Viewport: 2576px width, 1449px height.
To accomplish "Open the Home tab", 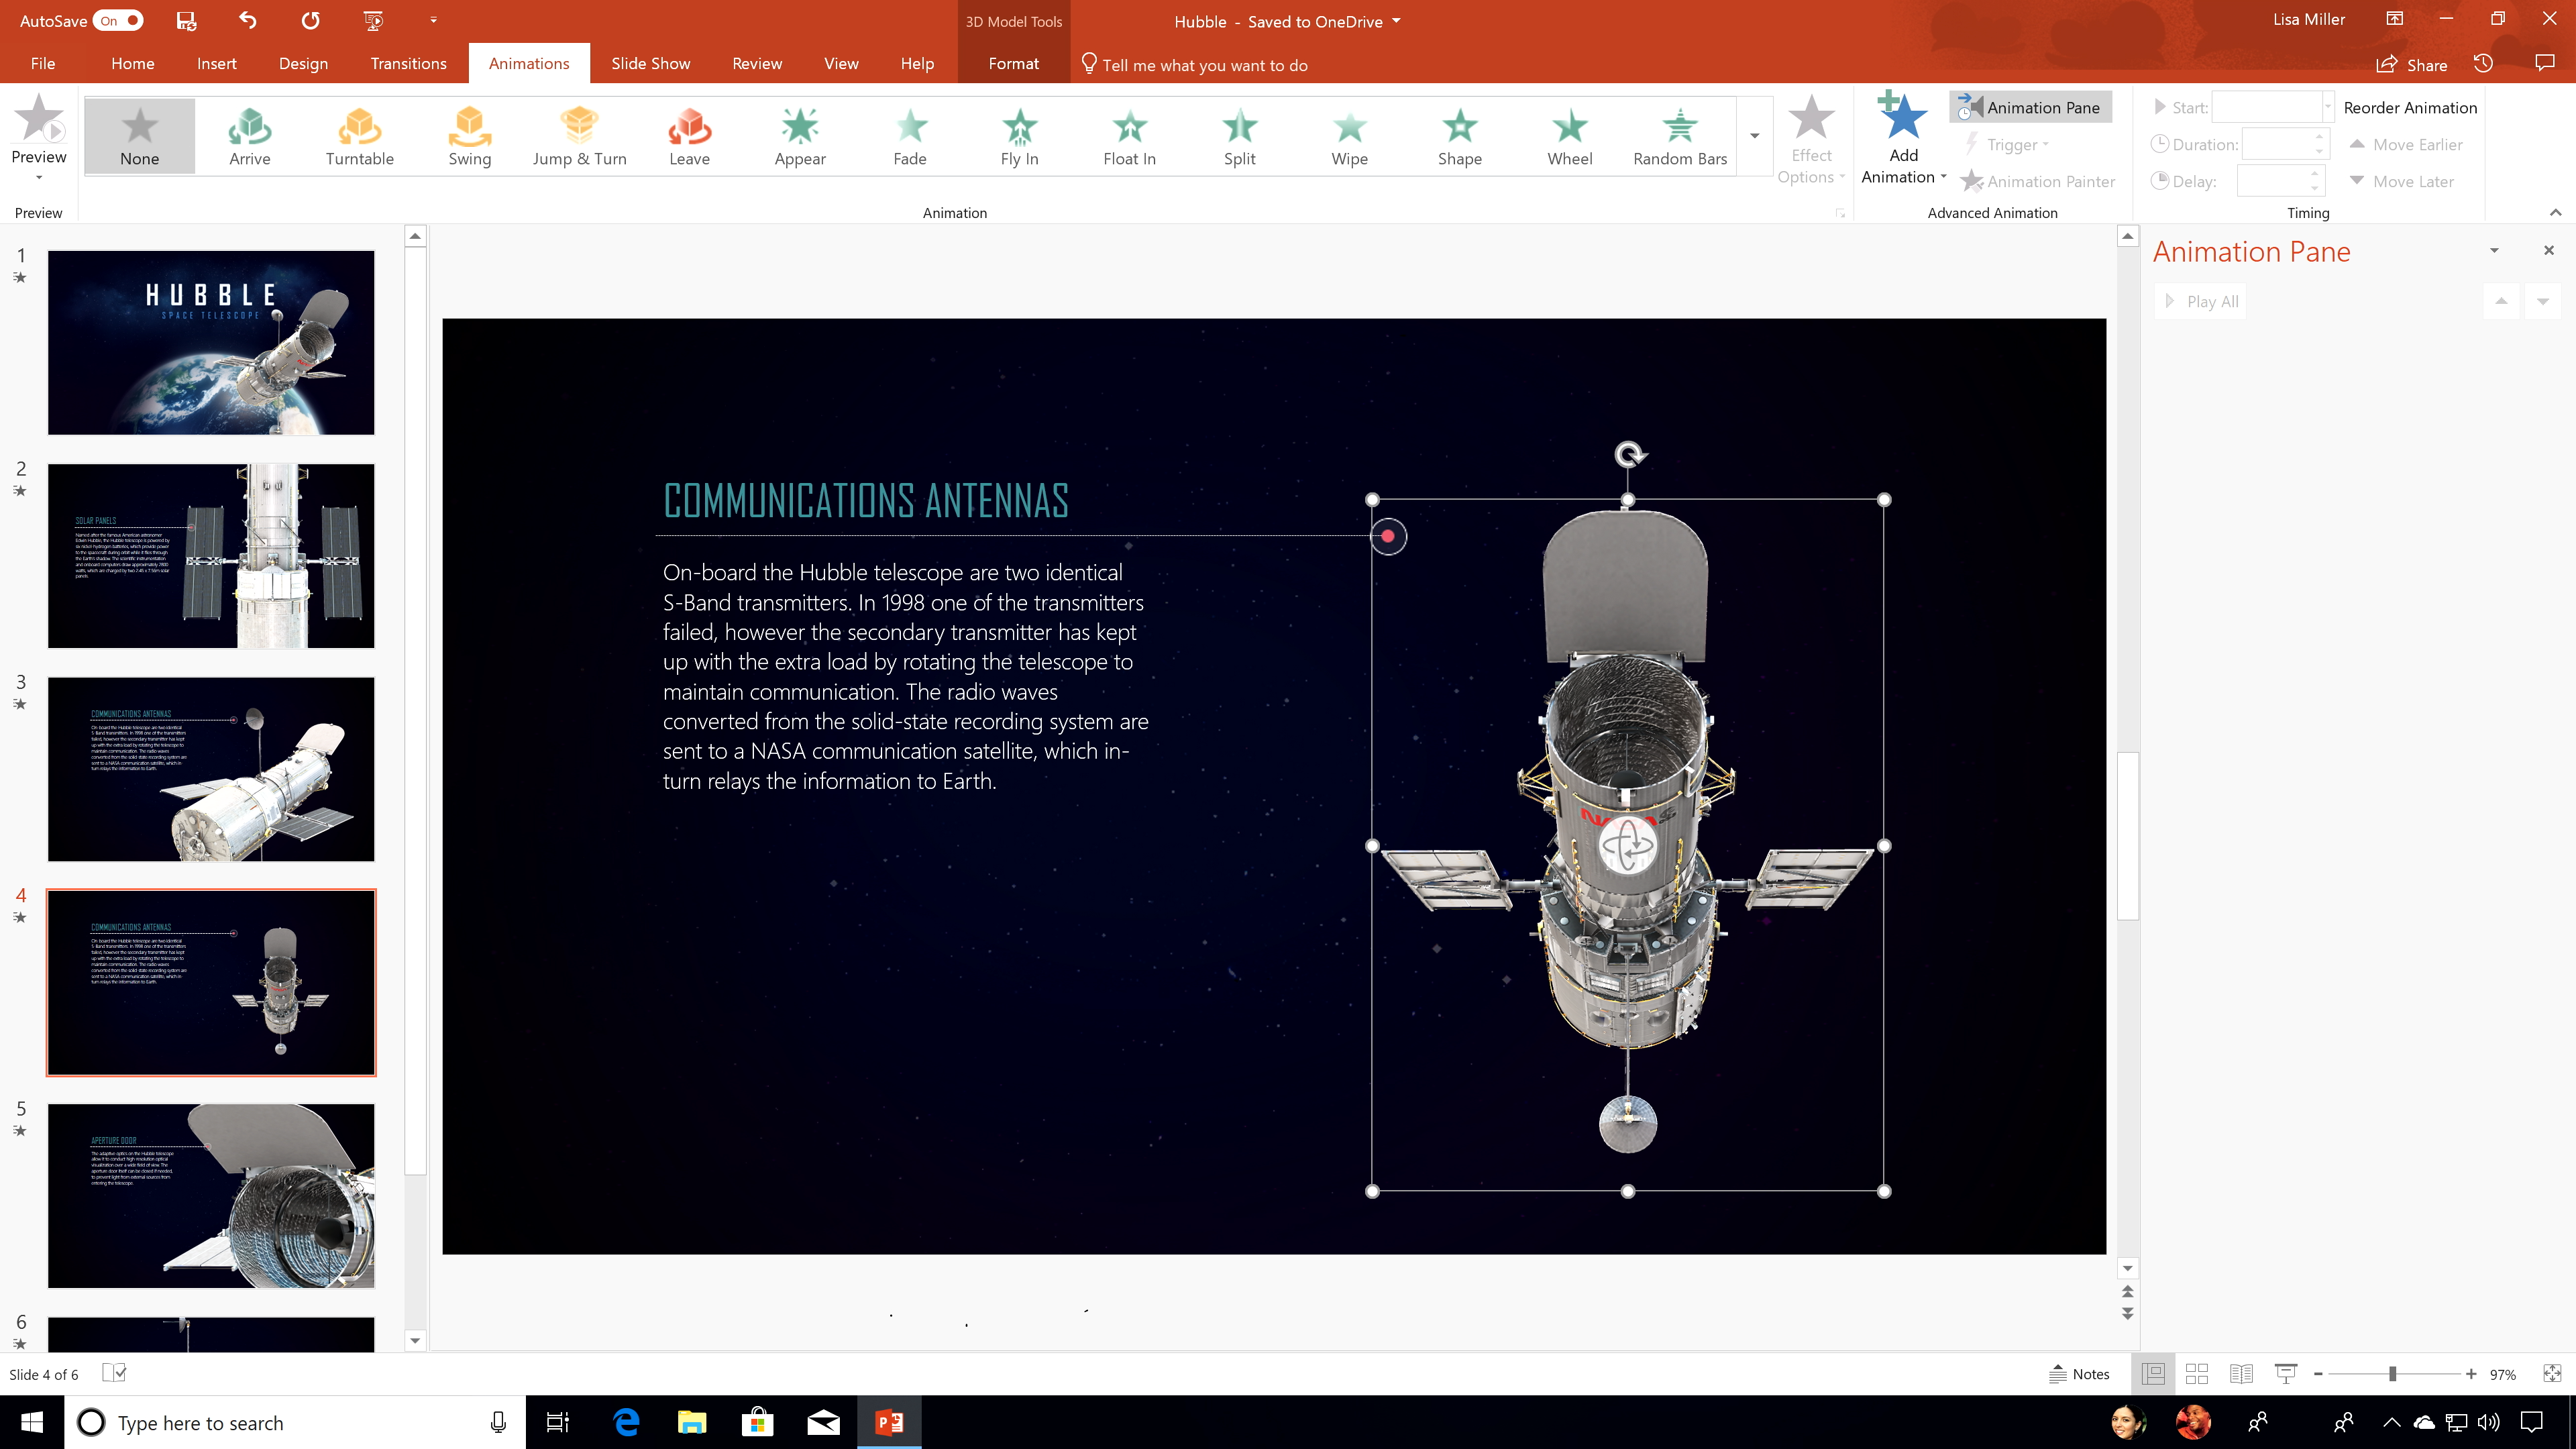I will coord(133,63).
